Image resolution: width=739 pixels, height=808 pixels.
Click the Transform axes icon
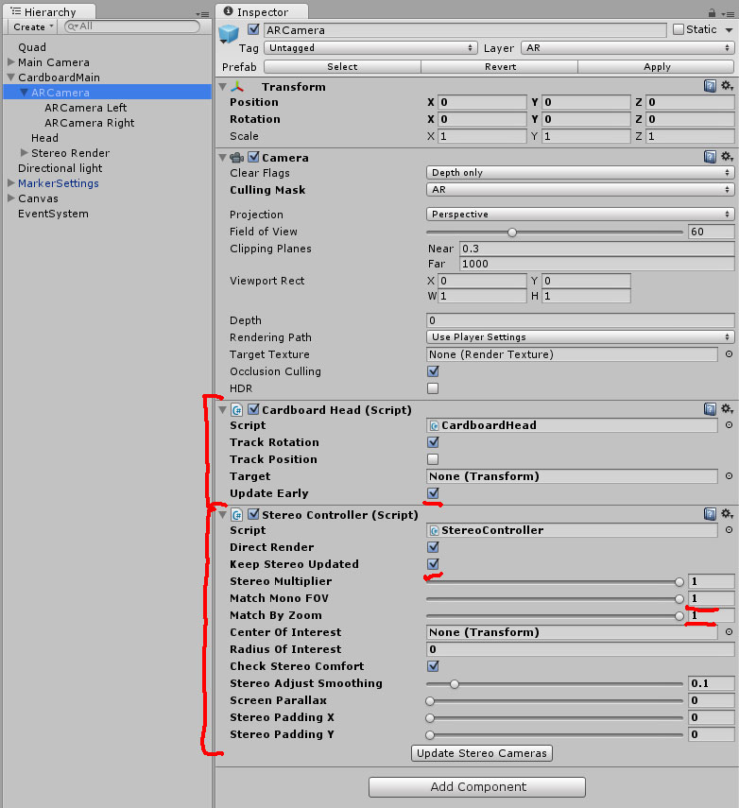[x=237, y=87]
